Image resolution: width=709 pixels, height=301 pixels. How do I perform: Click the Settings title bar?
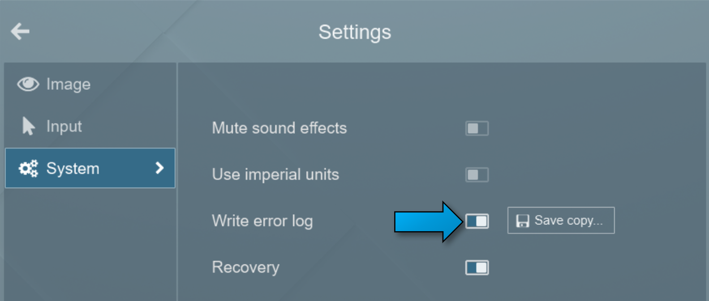click(x=354, y=32)
